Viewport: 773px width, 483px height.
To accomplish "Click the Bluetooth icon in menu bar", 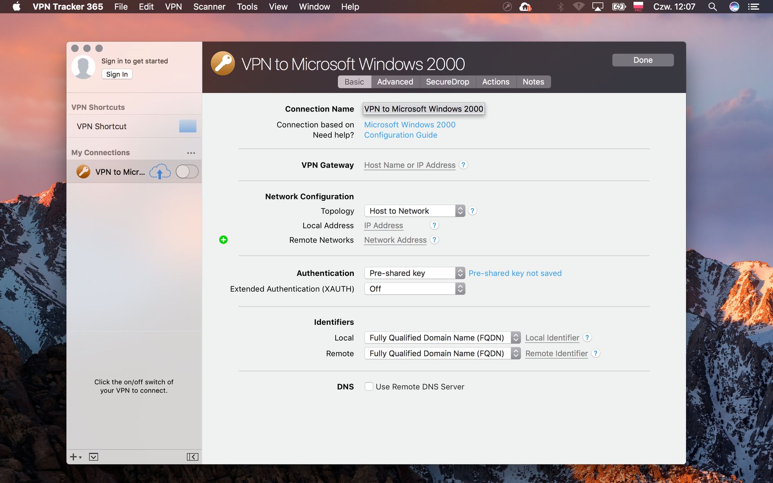I will tap(560, 7).
